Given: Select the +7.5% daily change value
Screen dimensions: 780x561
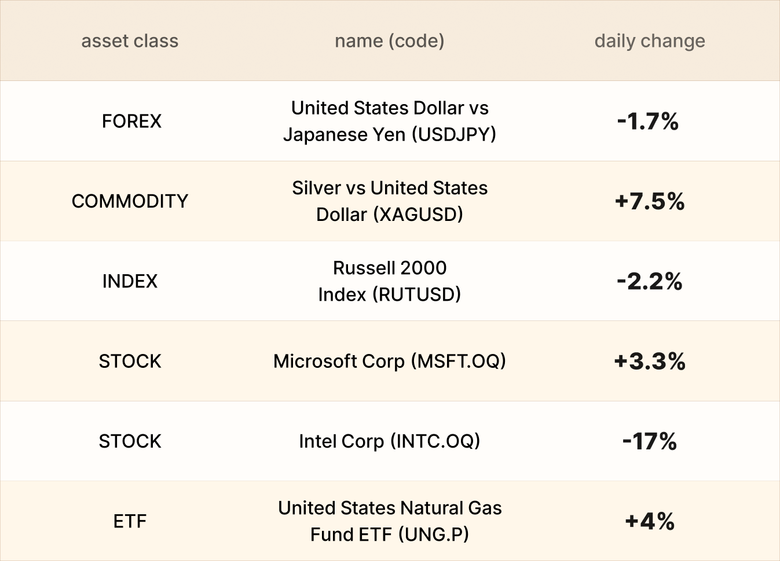Looking at the screenshot, I should click(x=649, y=201).
